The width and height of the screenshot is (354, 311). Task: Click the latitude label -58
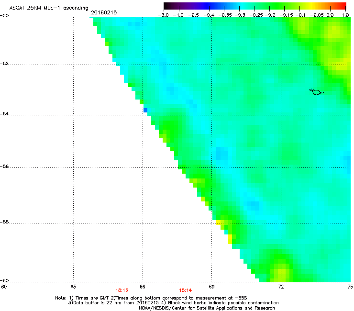coord(4,222)
